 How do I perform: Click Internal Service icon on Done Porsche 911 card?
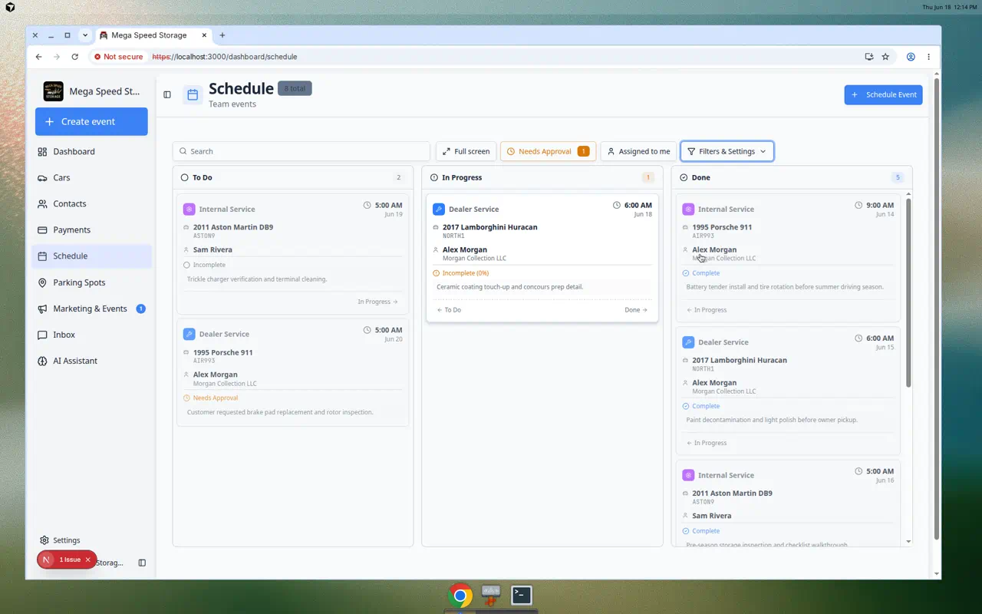[x=688, y=209]
